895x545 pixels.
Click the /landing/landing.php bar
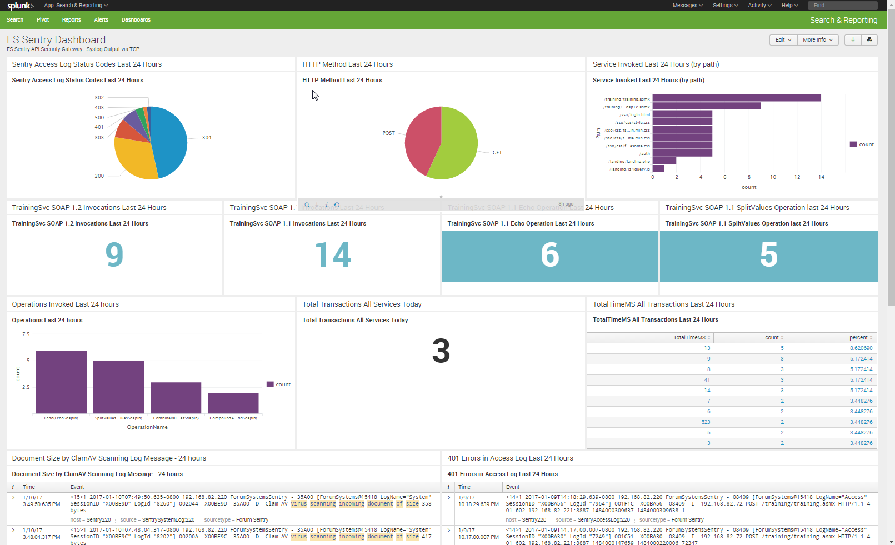point(664,161)
